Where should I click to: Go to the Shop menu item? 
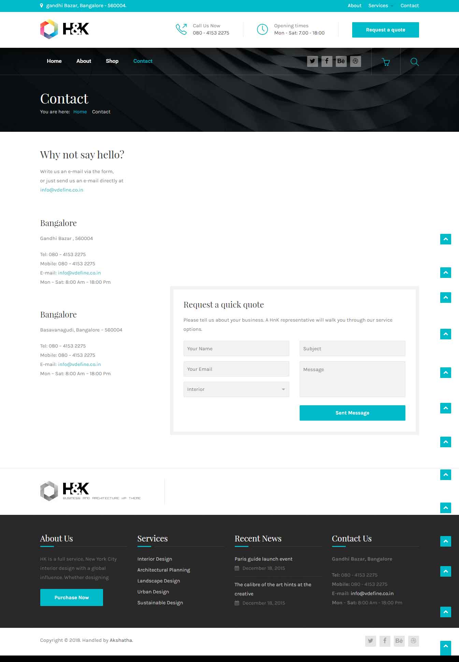(112, 61)
